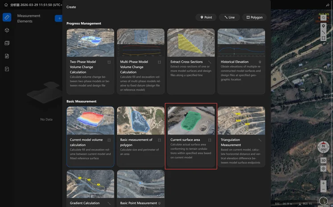
Task: Open the 3D model cube panel
Action: pos(7,30)
